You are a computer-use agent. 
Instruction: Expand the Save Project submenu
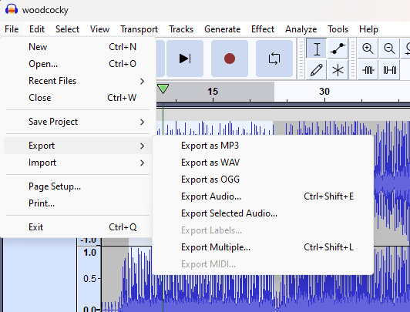point(78,122)
